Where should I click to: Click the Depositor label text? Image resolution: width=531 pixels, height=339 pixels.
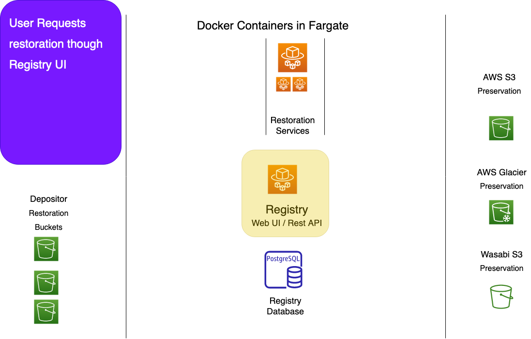coord(48,199)
